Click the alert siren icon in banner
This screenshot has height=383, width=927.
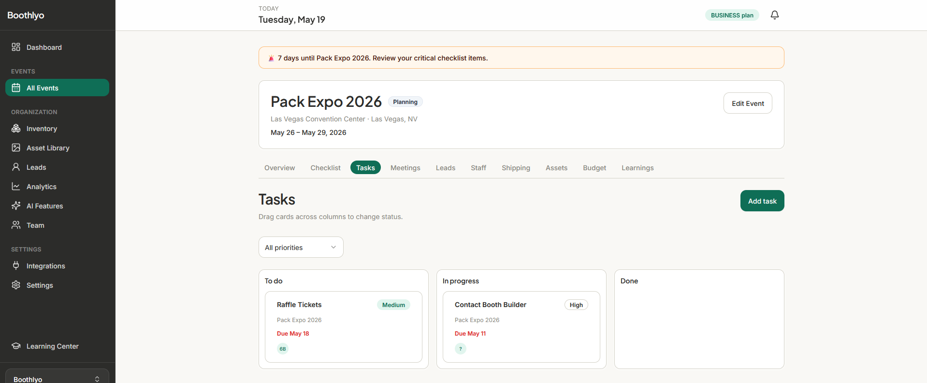coord(271,58)
